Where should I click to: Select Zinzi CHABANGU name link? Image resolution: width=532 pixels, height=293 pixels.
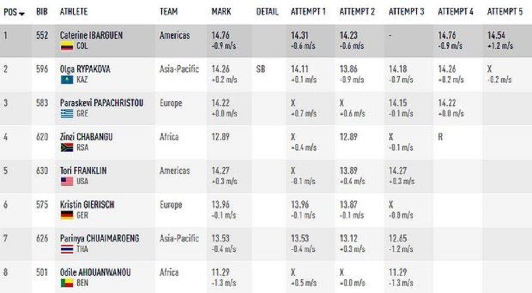pos(86,137)
